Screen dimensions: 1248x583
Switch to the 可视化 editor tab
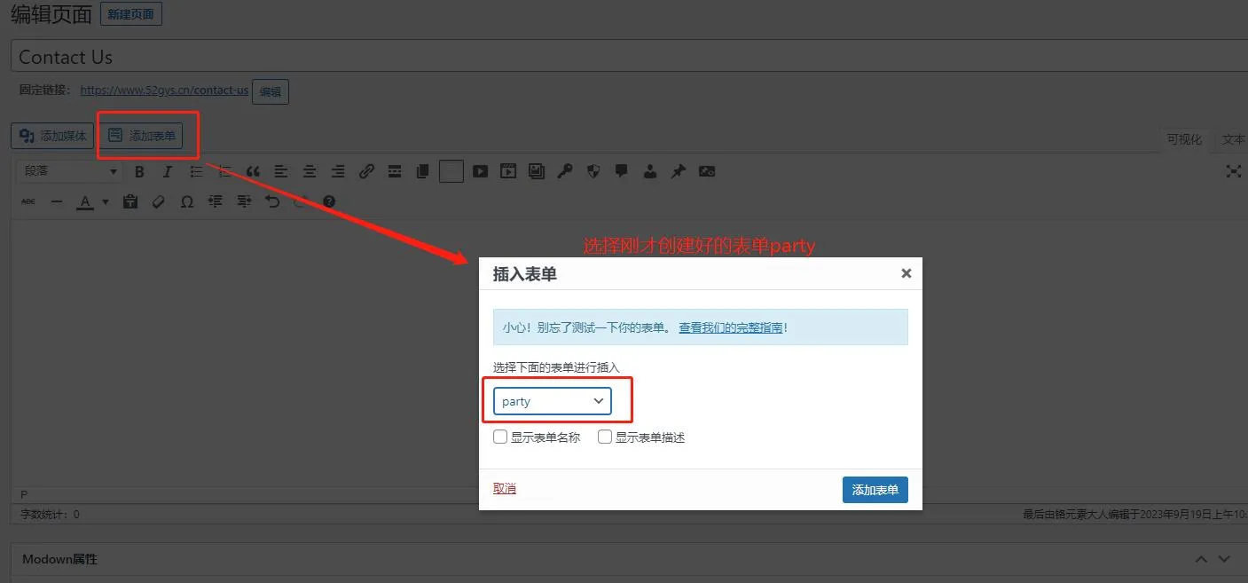click(x=1183, y=139)
